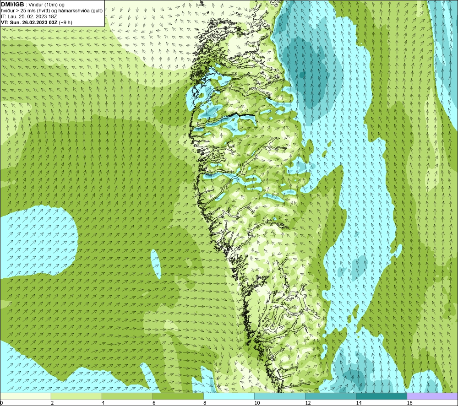Click the 'hviður > 25 m/s' legend line

[x=52, y=11]
